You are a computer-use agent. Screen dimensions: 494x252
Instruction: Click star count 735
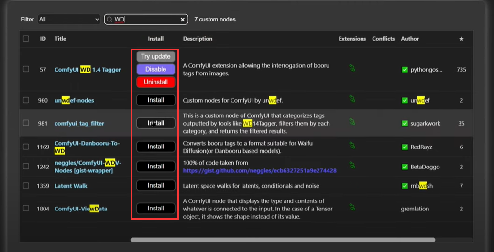461,70
